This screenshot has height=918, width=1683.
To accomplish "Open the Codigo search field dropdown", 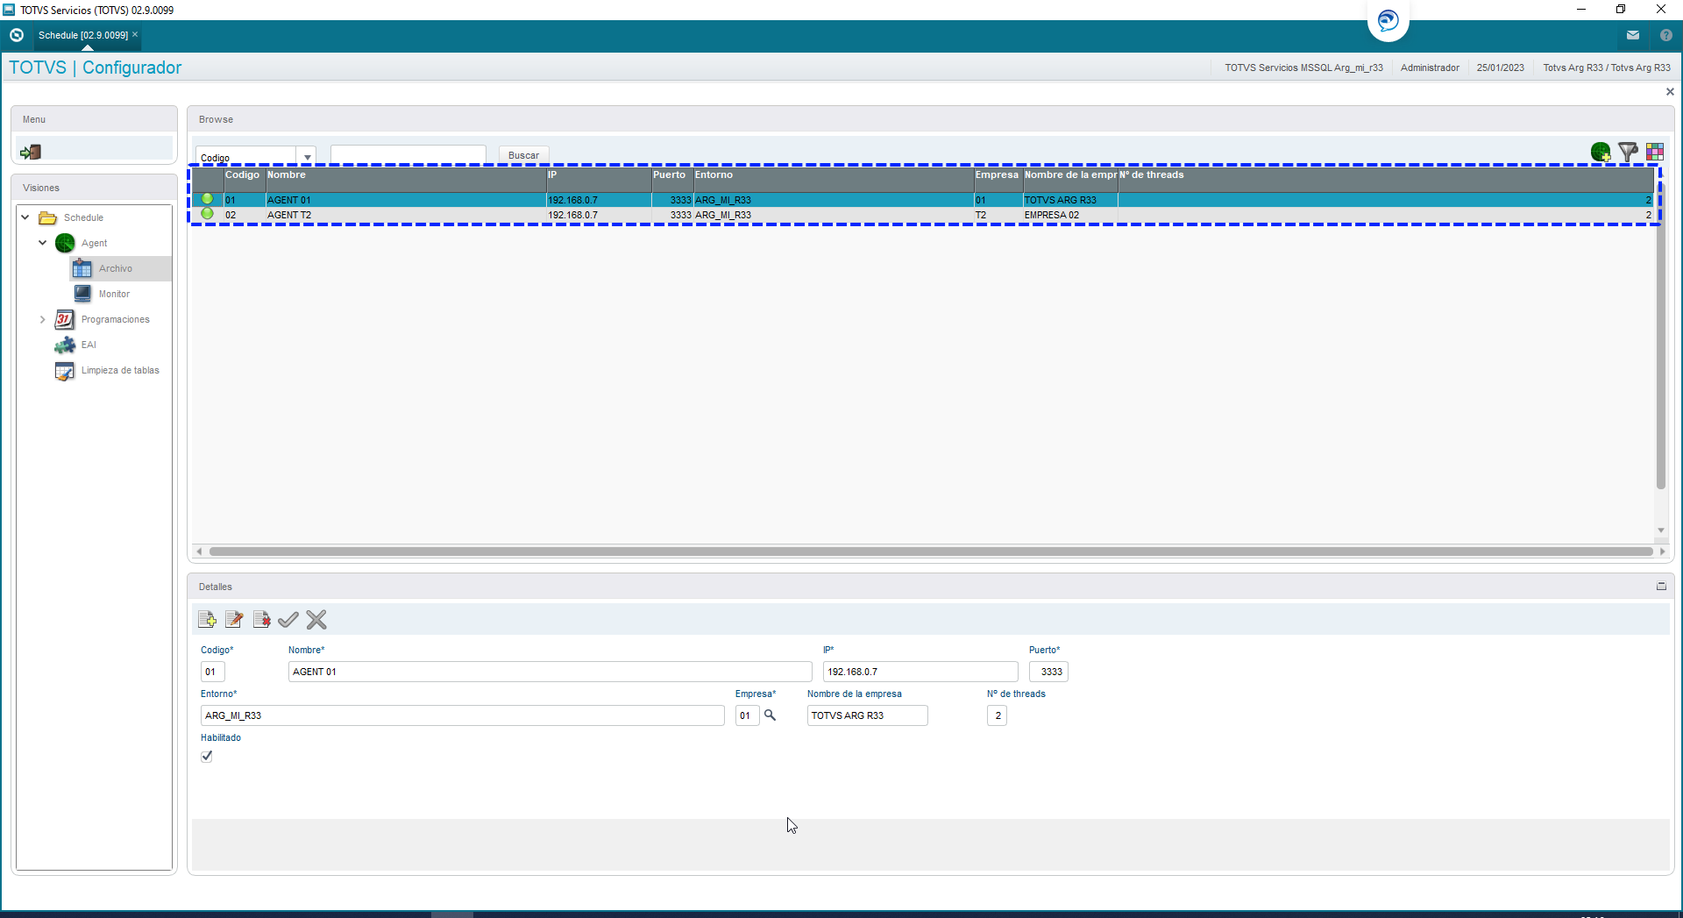I will 307,157.
